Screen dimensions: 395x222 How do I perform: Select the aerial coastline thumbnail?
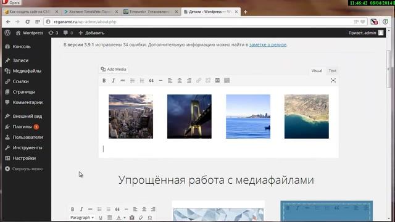pyautogui.click(x=307, y=117)
